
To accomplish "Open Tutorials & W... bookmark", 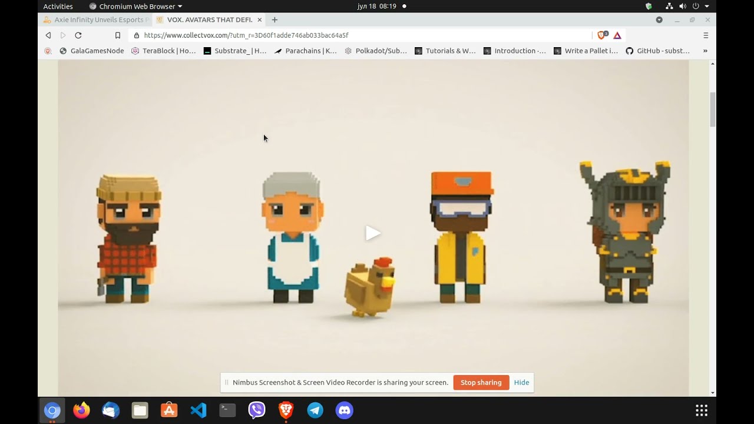I will pyautogui.click(x=445, y=51).
